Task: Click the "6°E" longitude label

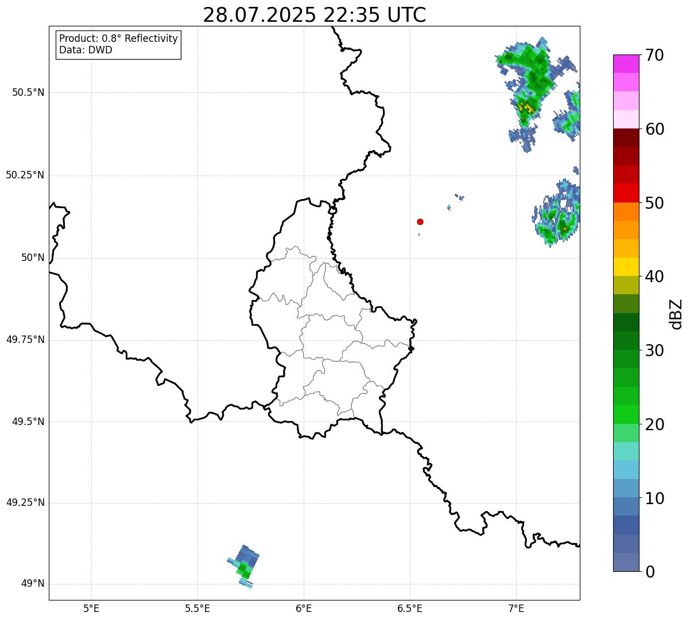Action: tap(304, 608)
